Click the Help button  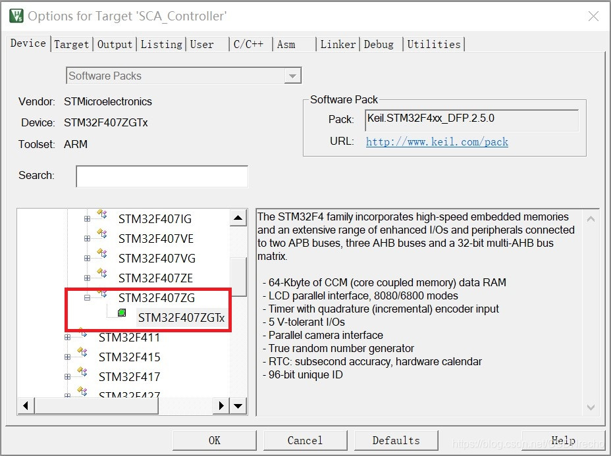pyautogui.click(x=563, y=440)
